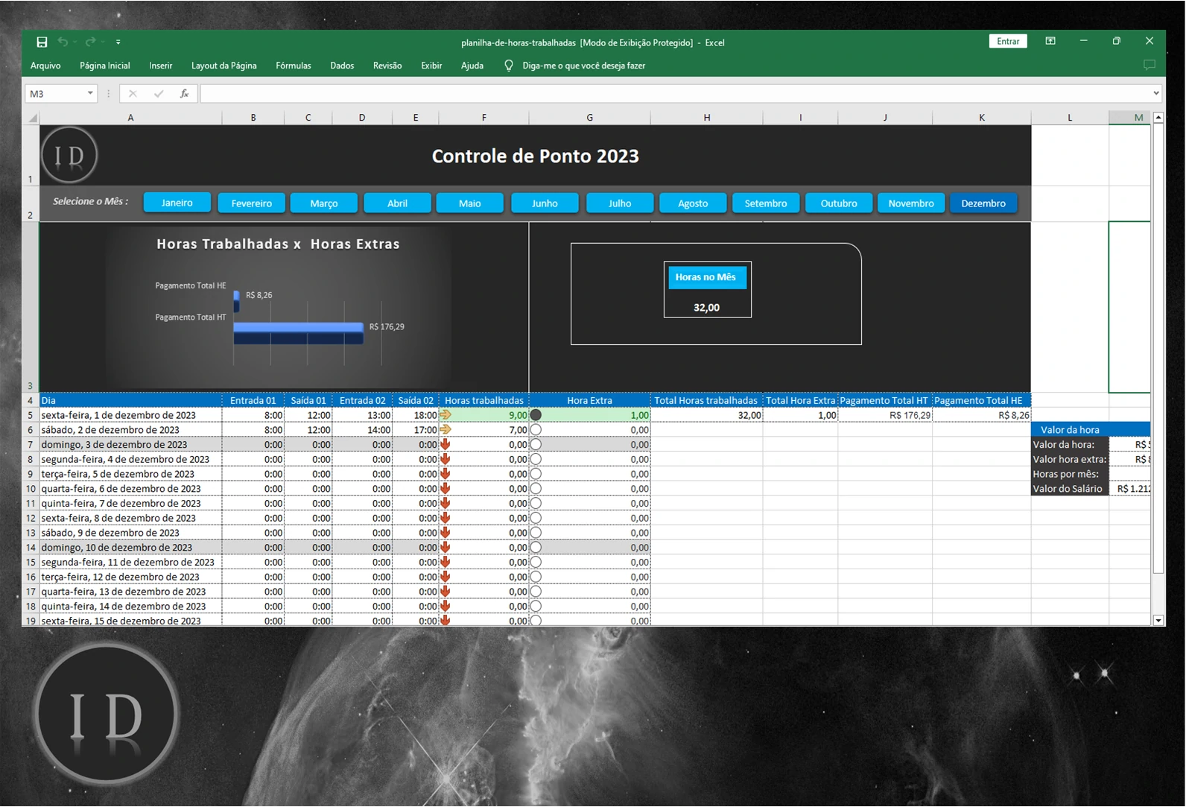Image resolution: width=1186 pixels, height=807 pixels.
Task: Click the Redo arrow icon
Action: [90, 42]
